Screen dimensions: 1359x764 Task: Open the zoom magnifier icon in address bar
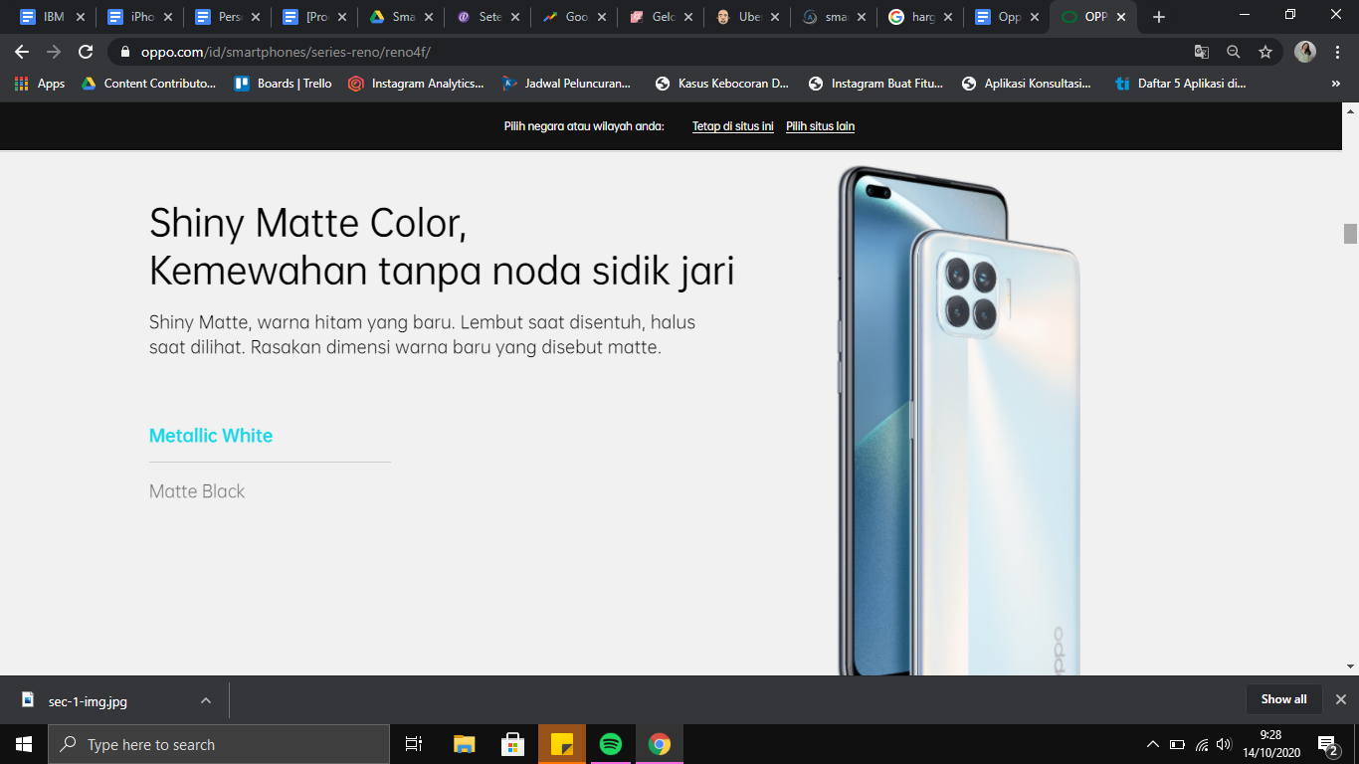click(1234, 52)
